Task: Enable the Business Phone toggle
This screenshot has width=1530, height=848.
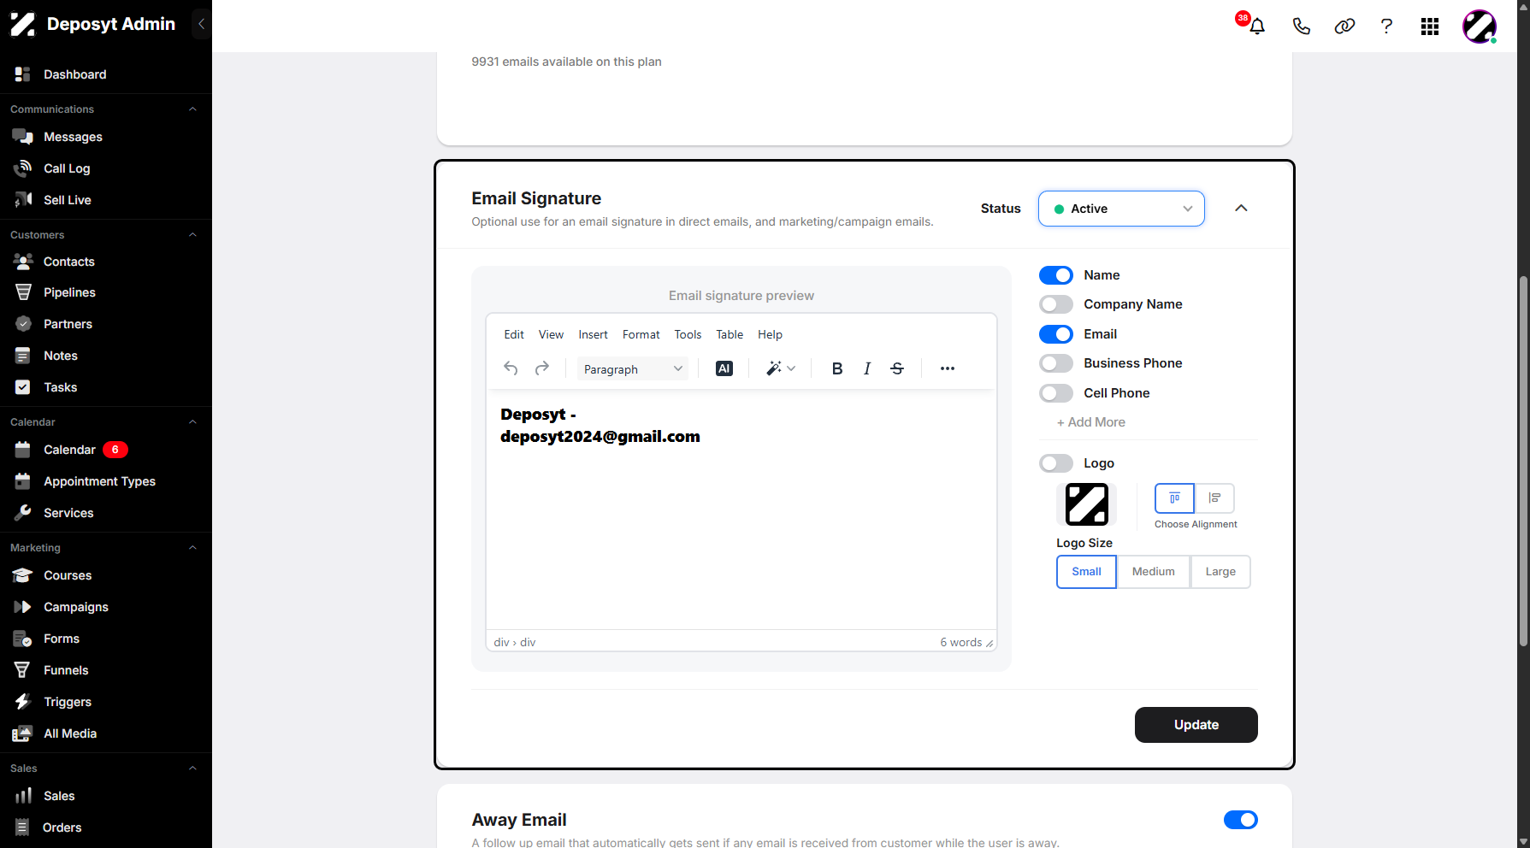Action: click(x=1056, y=363)
